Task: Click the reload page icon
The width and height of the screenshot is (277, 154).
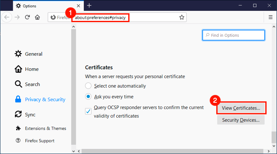Action: [28, 17]
